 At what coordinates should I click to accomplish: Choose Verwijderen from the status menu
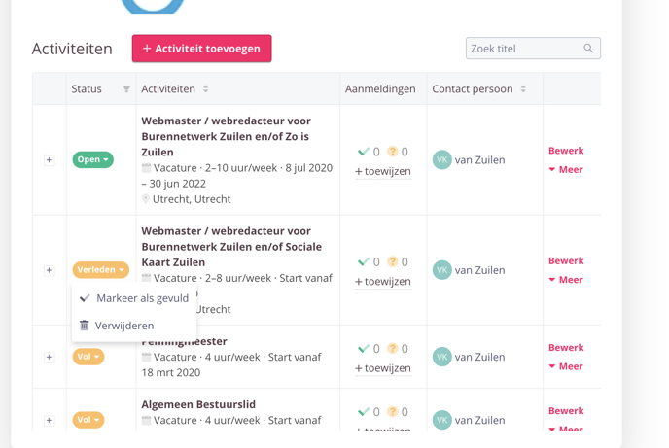click(124, 326)
